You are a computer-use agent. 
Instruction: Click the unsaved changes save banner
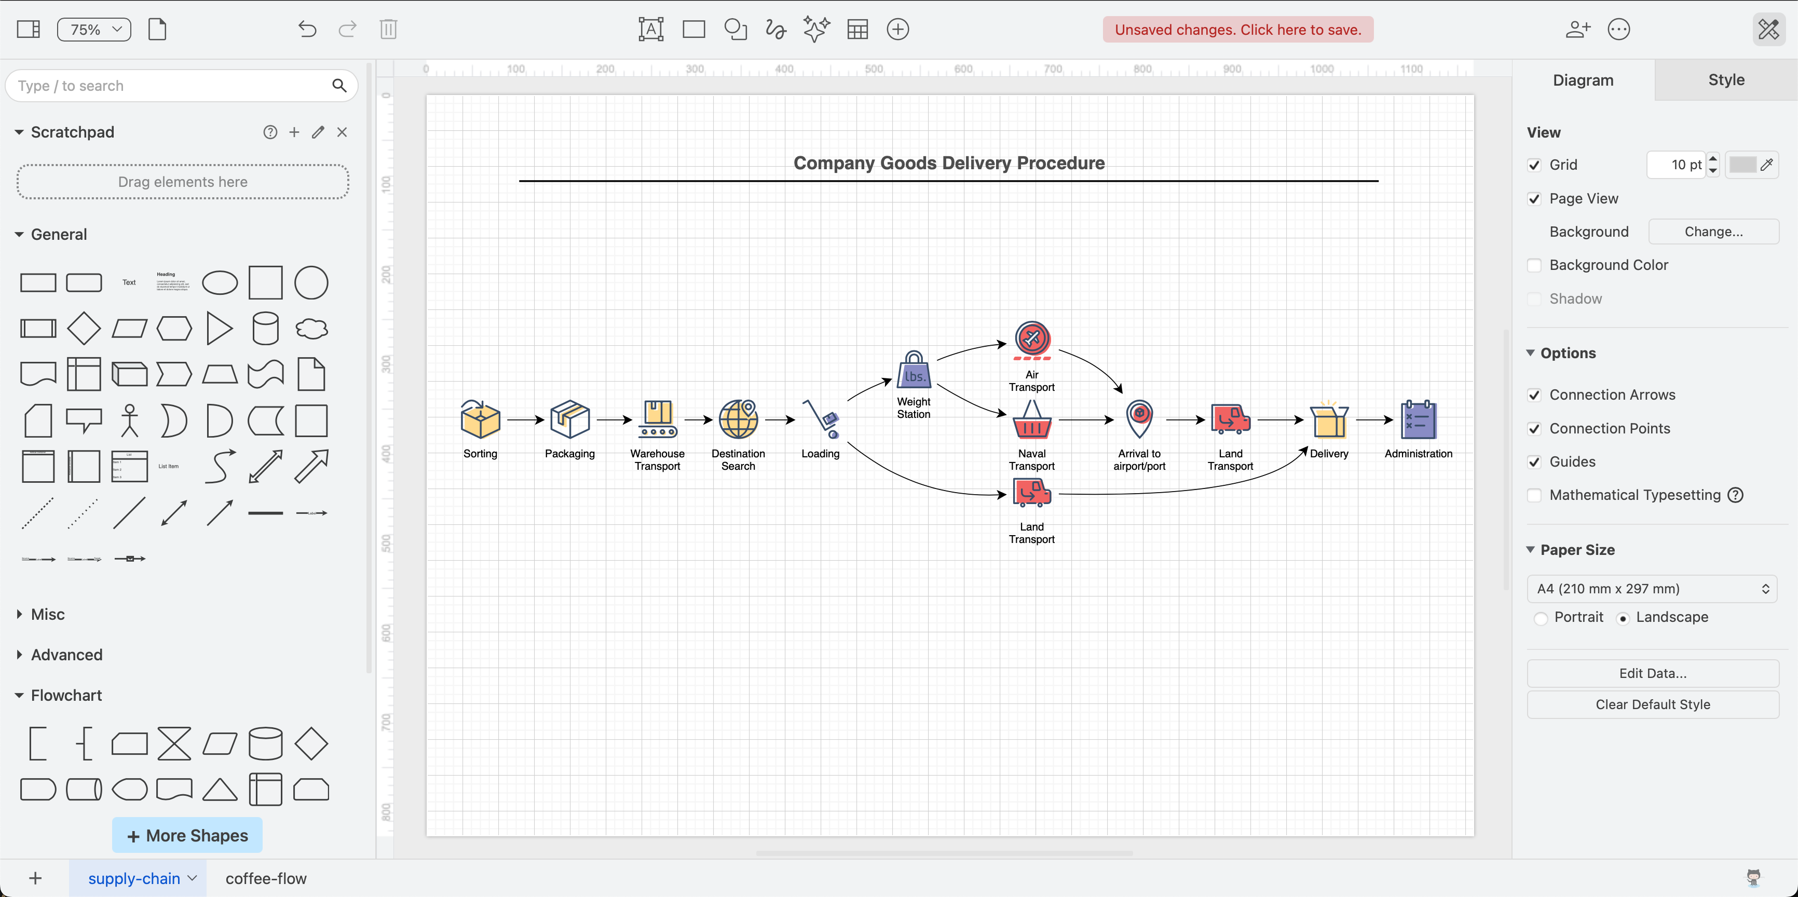point(1237,29)
